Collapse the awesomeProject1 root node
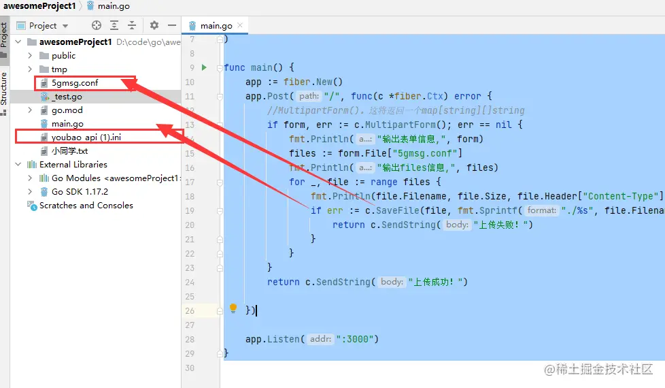This screenshot has height=388, width=665. (18, 42)
